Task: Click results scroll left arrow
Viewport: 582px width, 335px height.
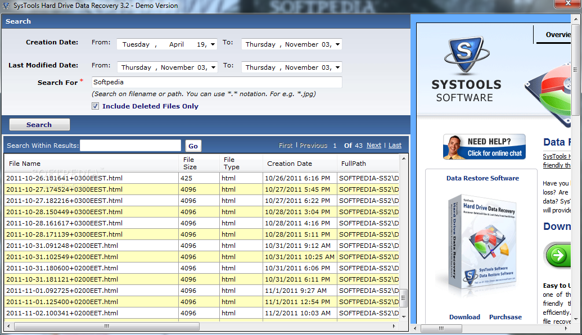Action: (x=8, y=327)
